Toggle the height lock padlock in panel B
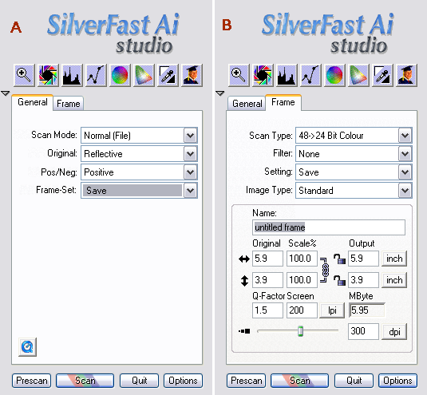Image resolution: width=427 pixels, height=395 pixels. click(339, 280)
